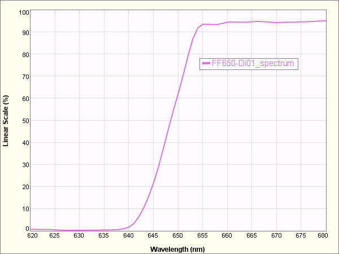Select the 680 tick label on x-axis
This screenshot has height=254, width=339.
(x=323, y=235)
